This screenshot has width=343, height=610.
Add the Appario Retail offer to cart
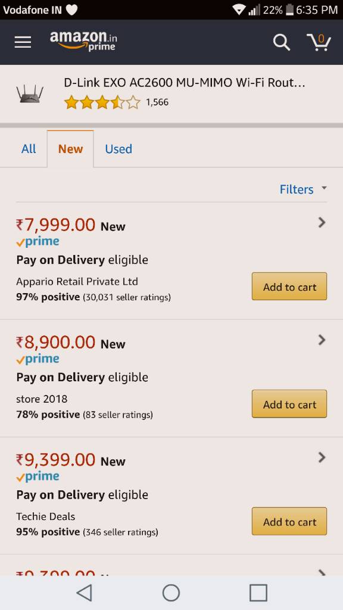point(289,287)
